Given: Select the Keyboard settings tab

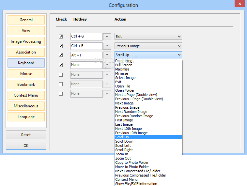Looking at the screenshot, I should click(x=26, y=63).
